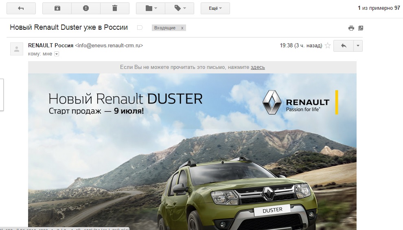Star this message

(x=328, y=46)
